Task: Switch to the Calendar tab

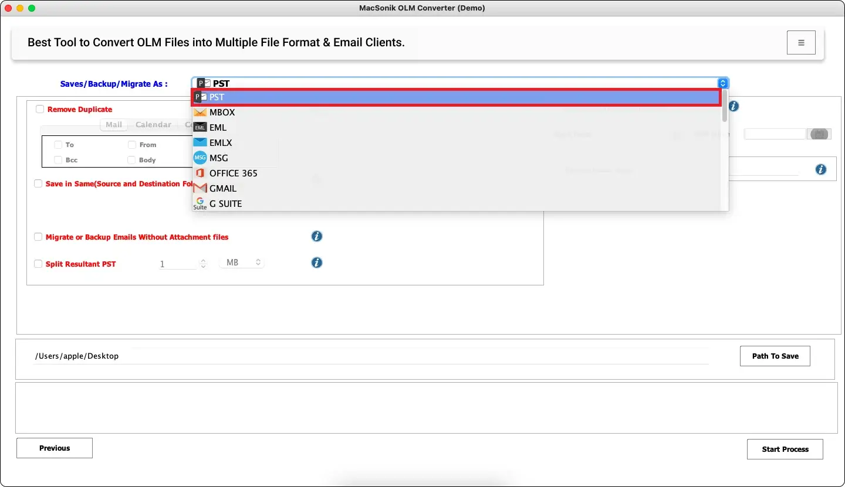Action: [153, 124]
